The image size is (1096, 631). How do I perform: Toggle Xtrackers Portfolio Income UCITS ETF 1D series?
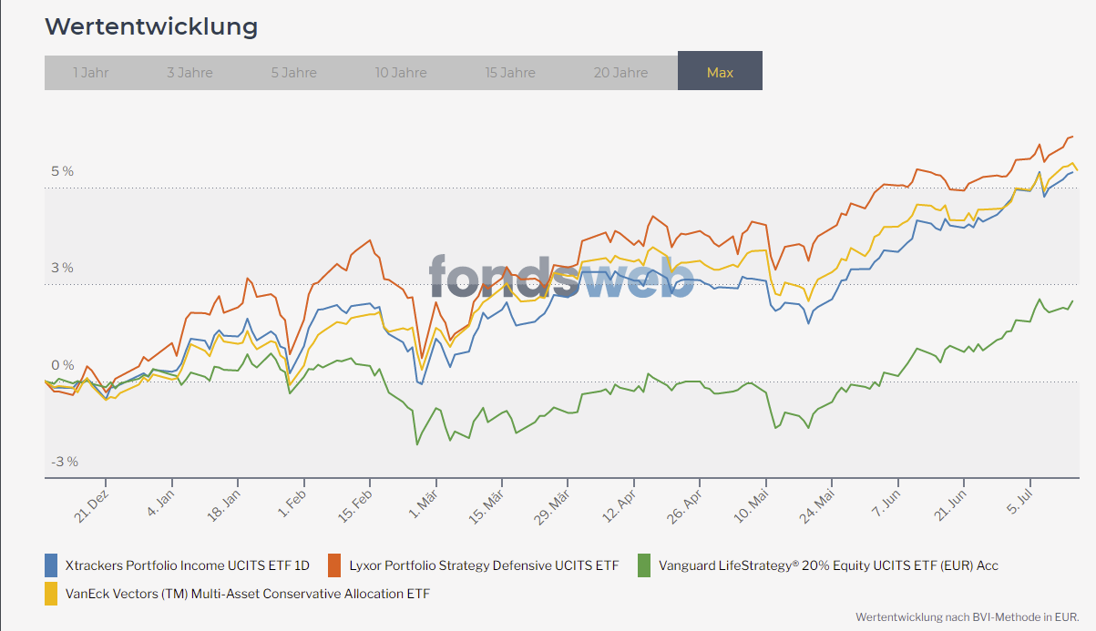coord(187,565)
